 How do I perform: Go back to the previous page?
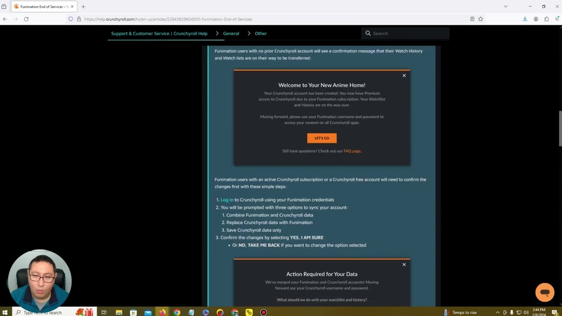click(5, 19)
